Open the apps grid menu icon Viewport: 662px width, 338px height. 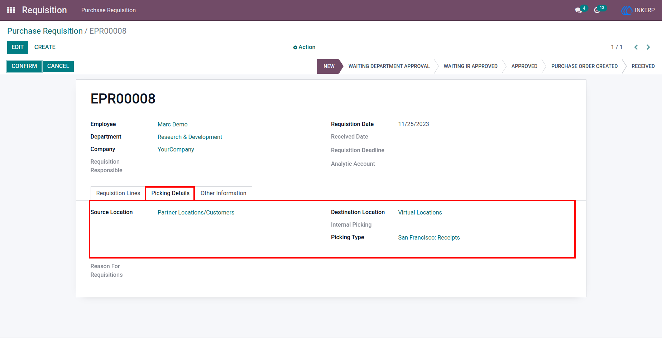[11, 10]
